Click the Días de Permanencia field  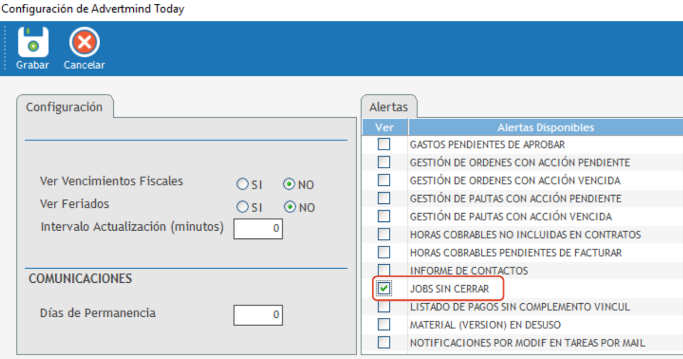(258, 315)
